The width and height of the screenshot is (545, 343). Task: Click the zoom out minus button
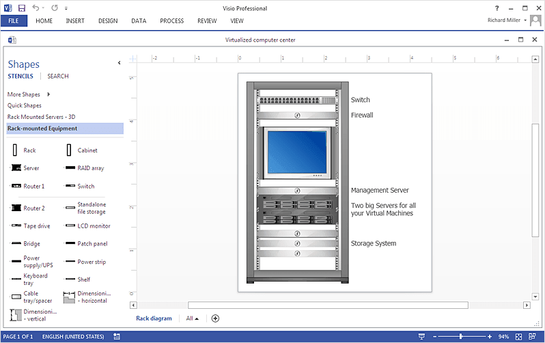click(434, 336)
